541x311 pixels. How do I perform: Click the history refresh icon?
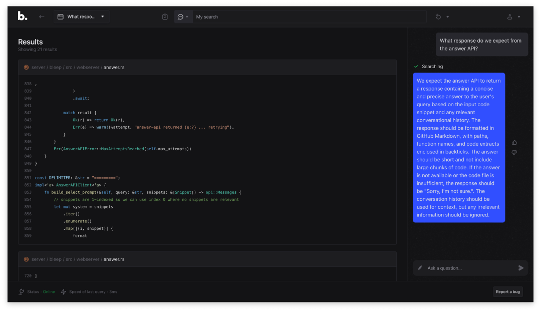(438, 17)
